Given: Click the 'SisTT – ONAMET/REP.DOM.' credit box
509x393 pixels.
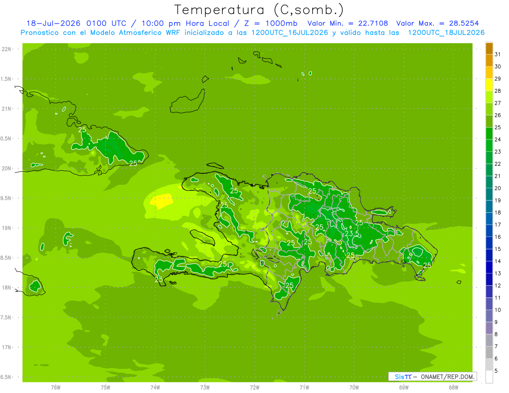Looking at the screenshot, I should pos(433,376).
